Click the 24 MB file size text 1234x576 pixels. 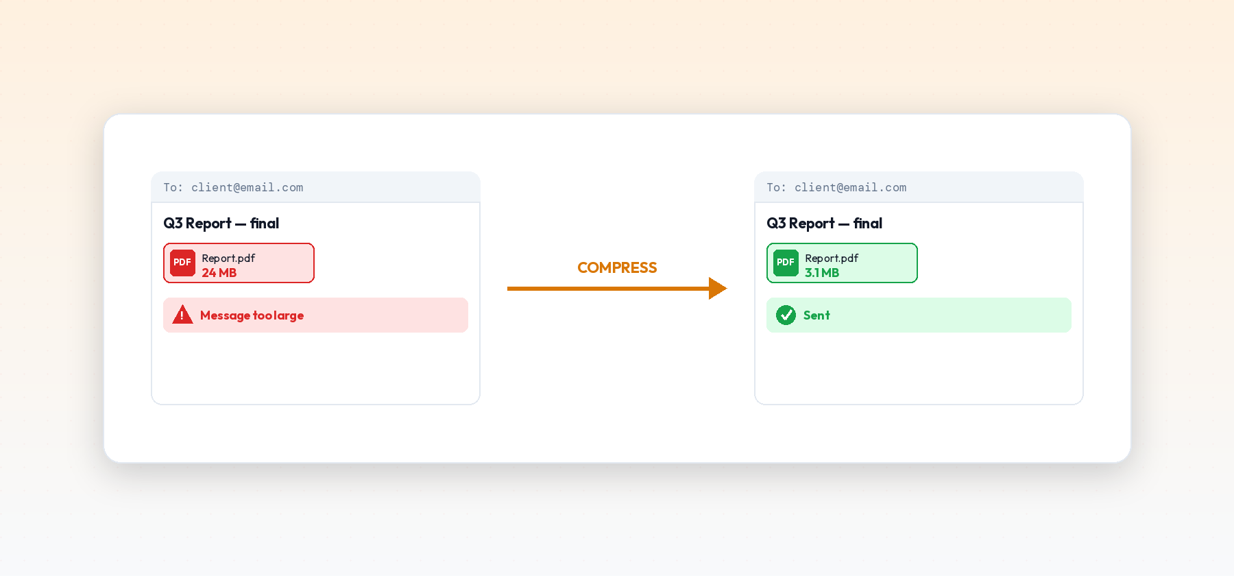click(x=219, y=273)
